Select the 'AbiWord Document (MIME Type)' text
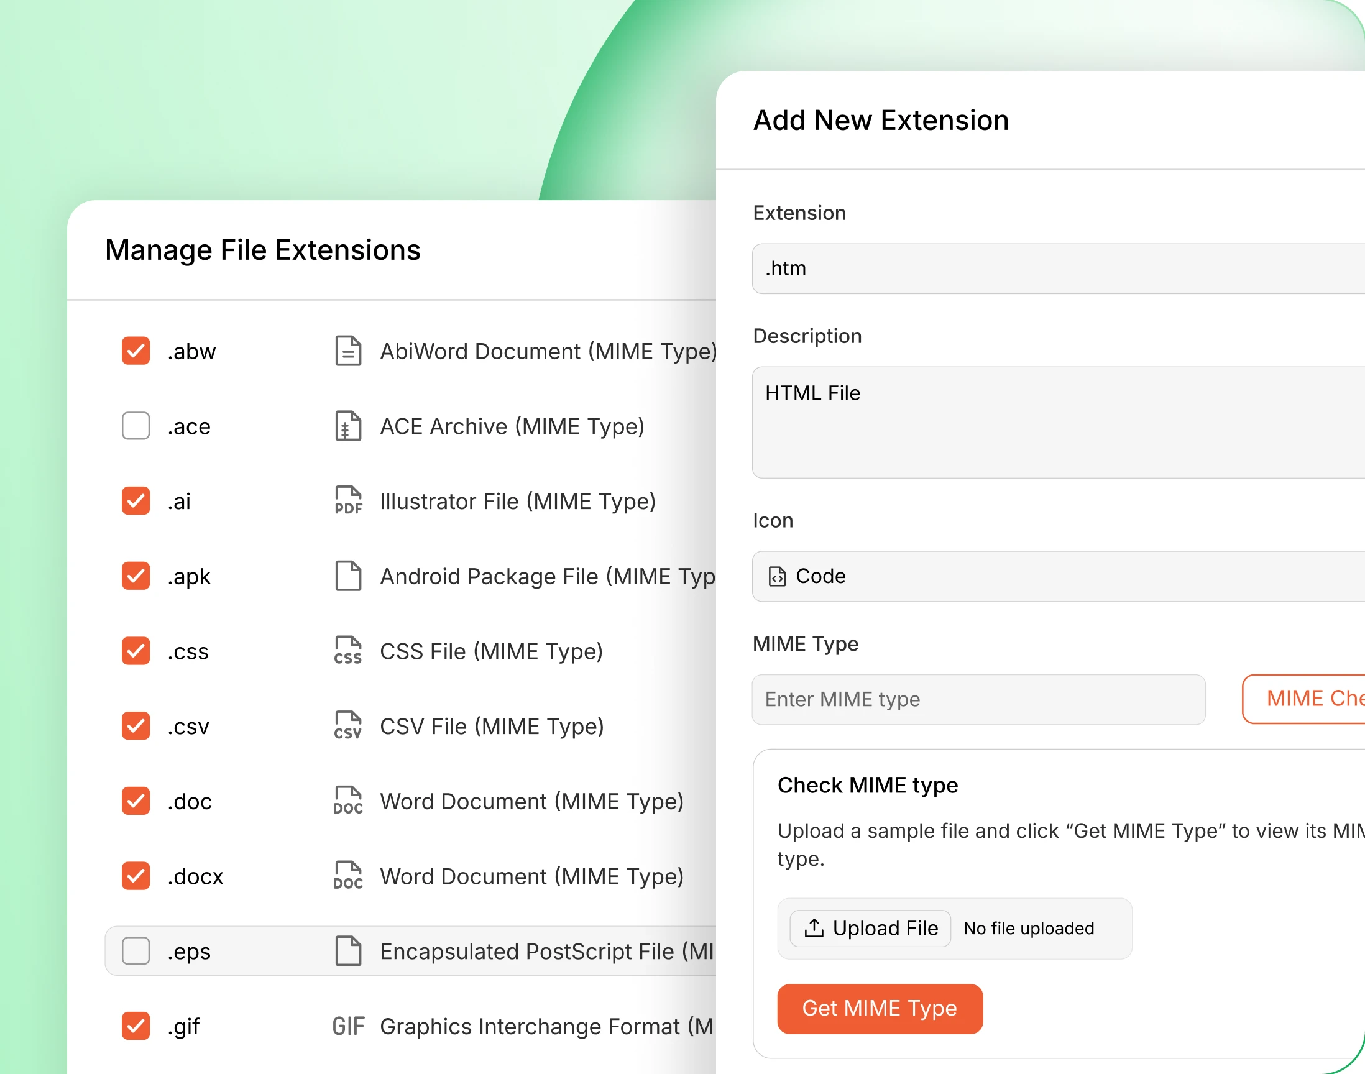This screenshot has height=1074, width=1365. pos(548,352)
